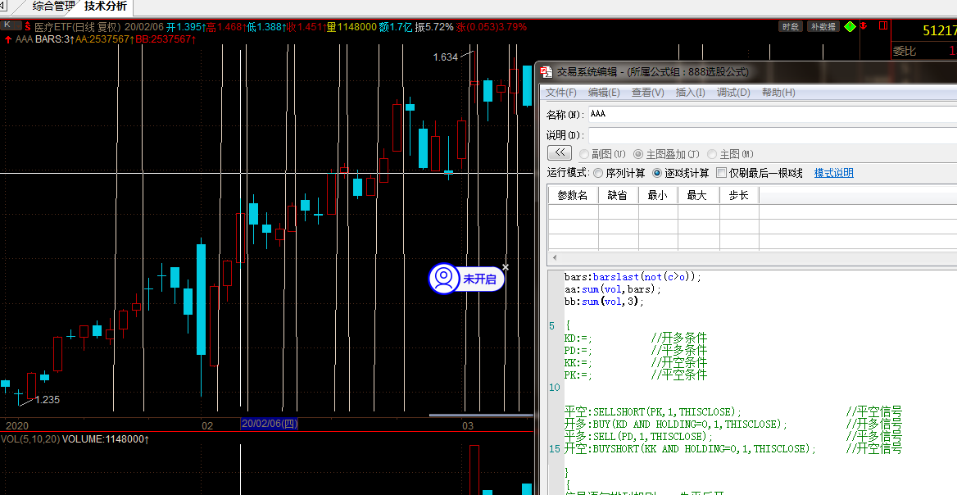The width and height of the screenshot is (957, 495).
Task: Open the 帮助(H) menu
Action: (x=778, y=92)
